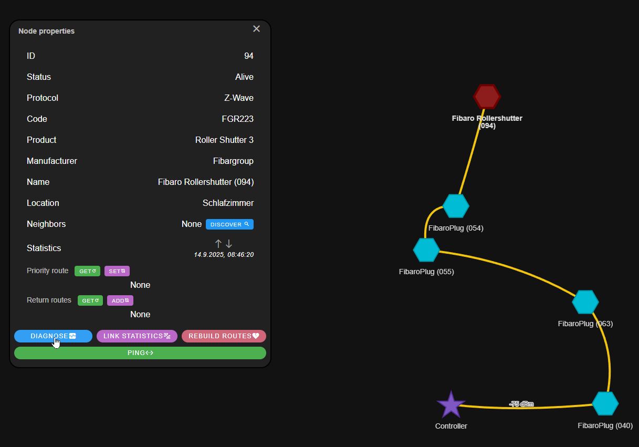Get the priority route

pyautogui.click(x=87, y=271)
